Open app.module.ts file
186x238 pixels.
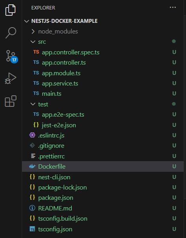coord(103,73)
